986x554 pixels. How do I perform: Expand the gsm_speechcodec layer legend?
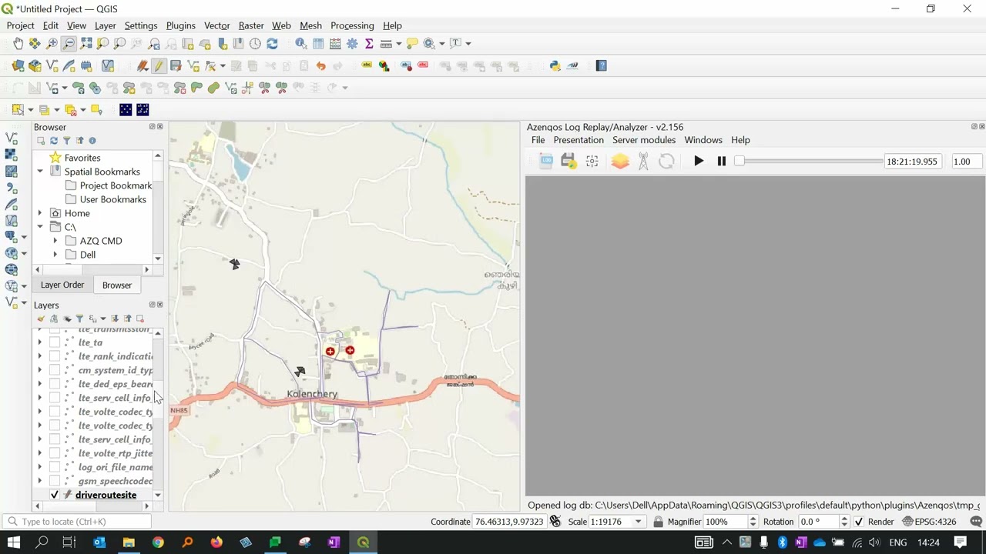click(x=40, y=481)
